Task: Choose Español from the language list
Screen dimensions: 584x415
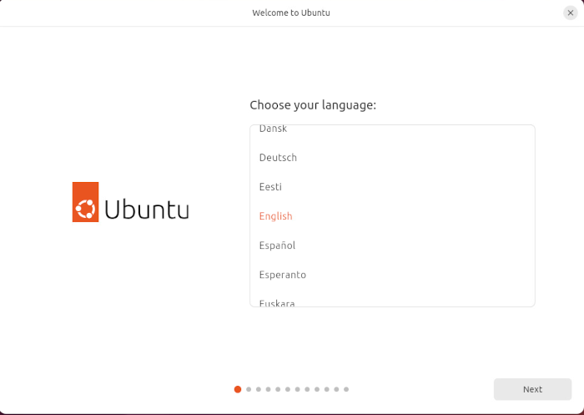Action: coord(277,245)
